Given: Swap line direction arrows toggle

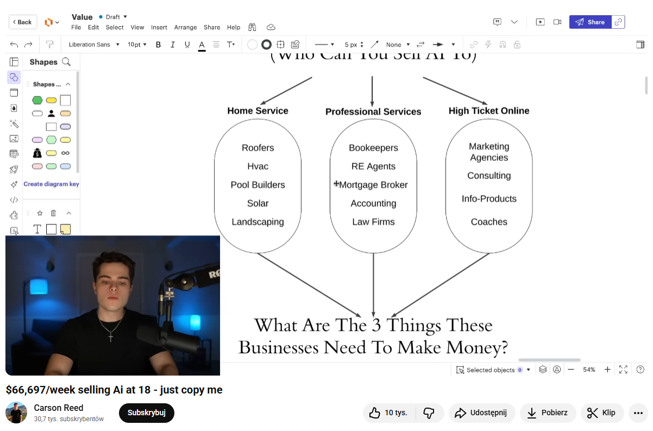Looking at the screenshot, I should pos(420,45).
